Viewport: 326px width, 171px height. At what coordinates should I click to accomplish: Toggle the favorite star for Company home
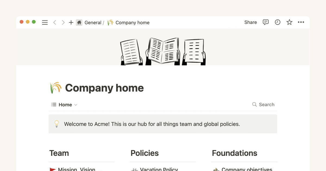pos(289,22)
